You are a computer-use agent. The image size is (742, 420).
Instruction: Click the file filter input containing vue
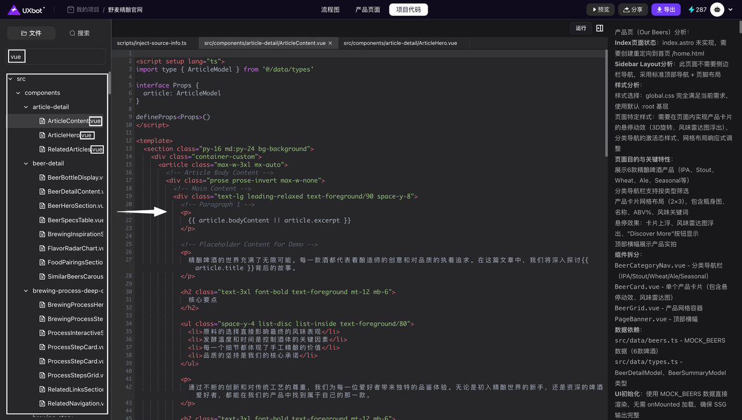(x=56, y=57)
